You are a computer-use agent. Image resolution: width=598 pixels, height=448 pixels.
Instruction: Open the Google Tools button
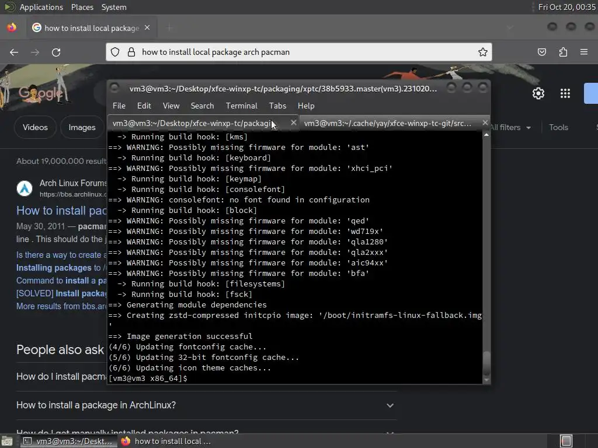(558, 127)
